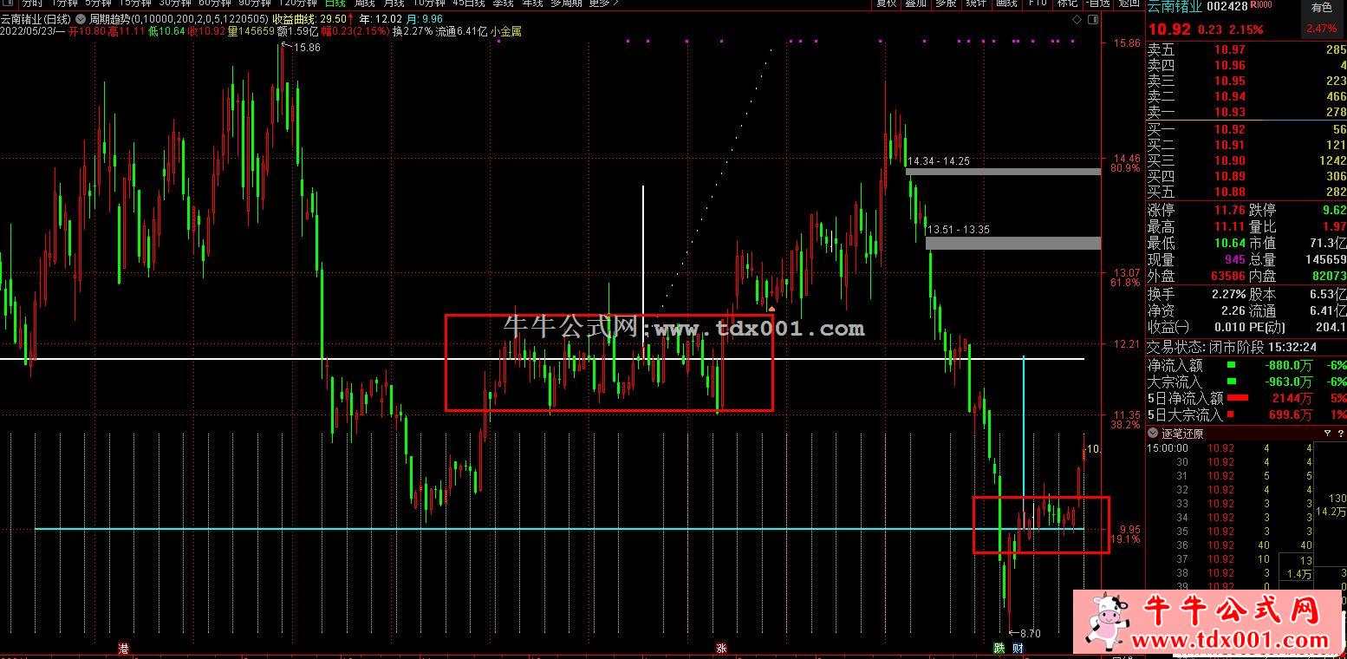The height and width of the screenshot is (659, 1347).
Task: Click the 净流入额 -880.0万 row
Action: [x=1246, y=365]
